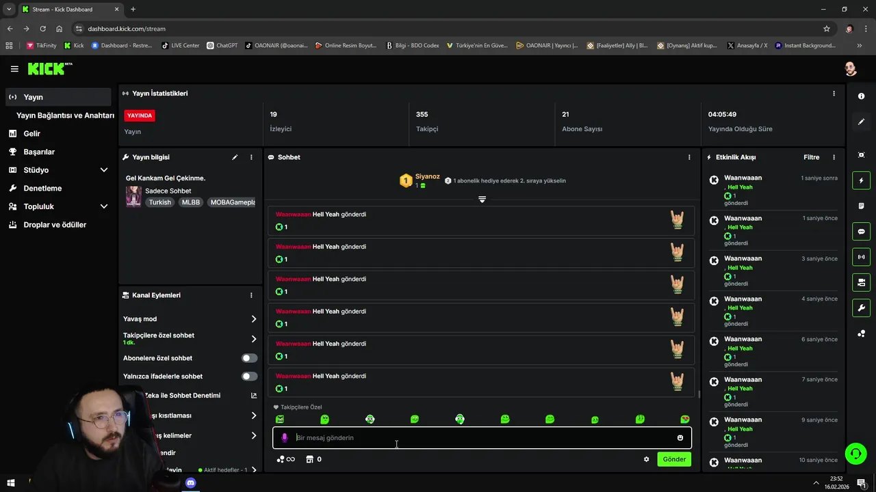Click the MLBB tag in stream info
This screenshot has width=876, height=492.
tap(191, 202)
